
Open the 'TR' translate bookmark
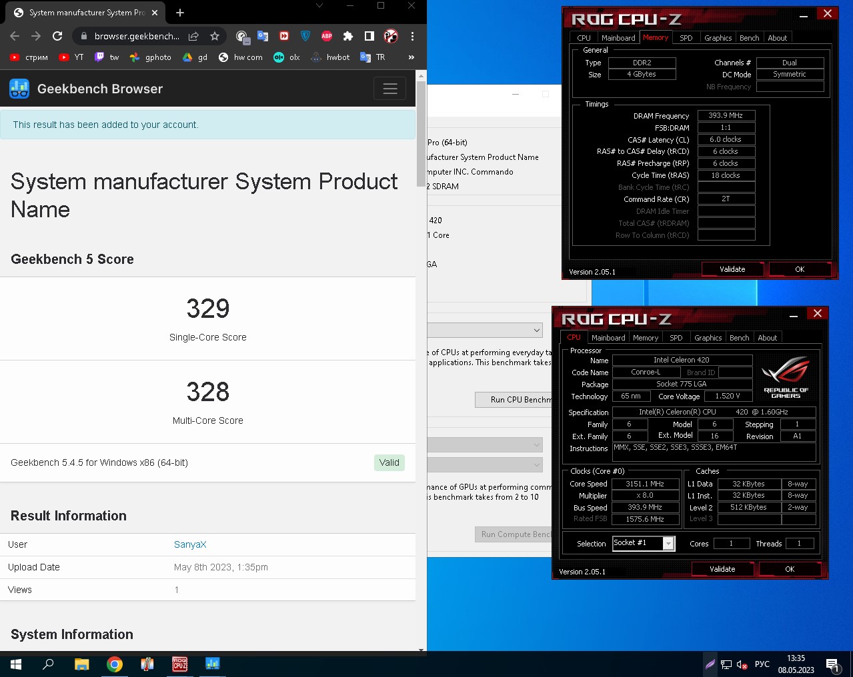tap(373, 57)
